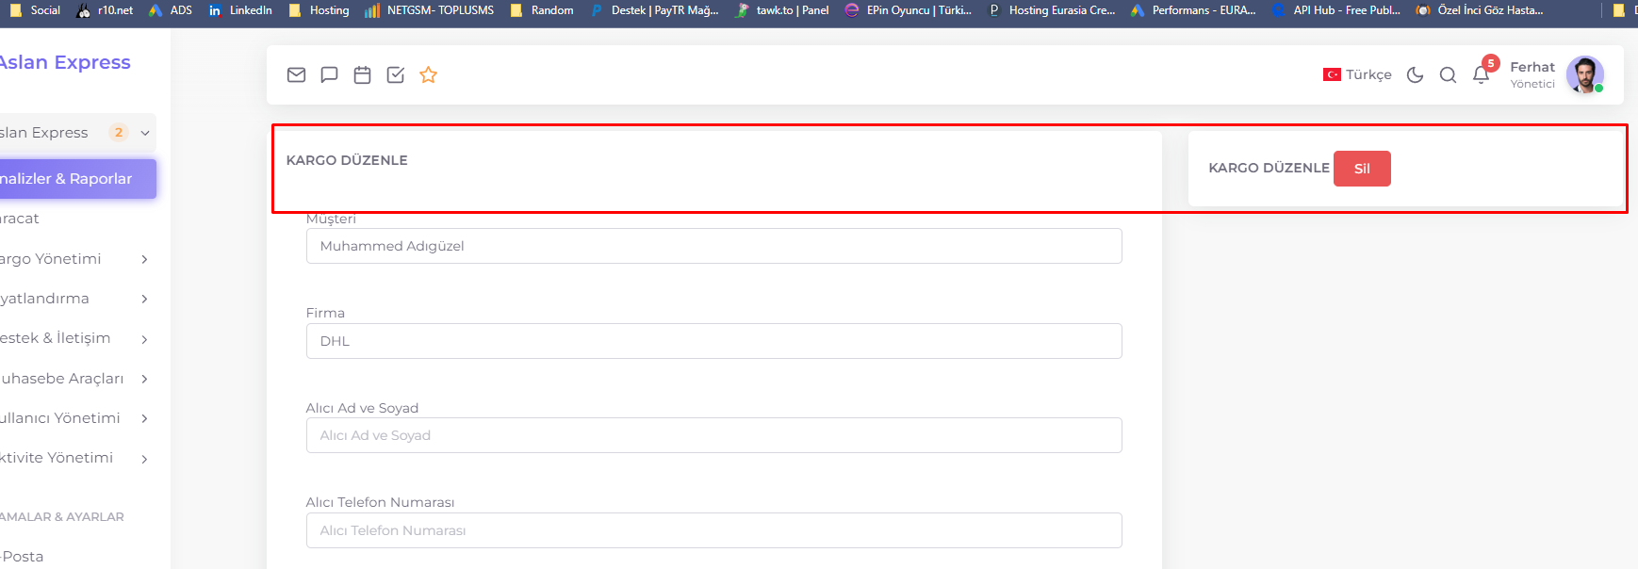Screen dimensions: 1638x569
Task: Click the star favorites icon
Action: pos(429,74)
